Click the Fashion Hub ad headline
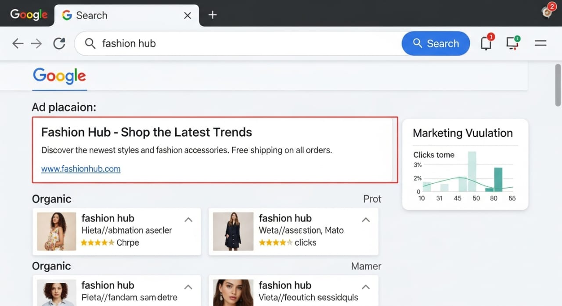This screenshot has height=306, width=562. (x=147, y=132)
